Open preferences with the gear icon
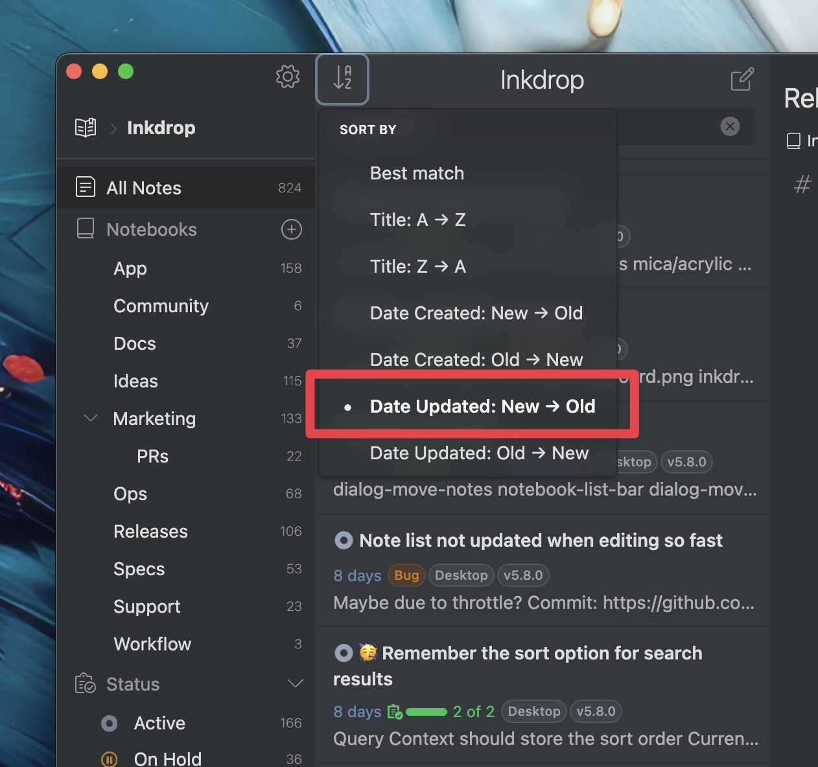 pyautogui.click(x=288, y=76)
